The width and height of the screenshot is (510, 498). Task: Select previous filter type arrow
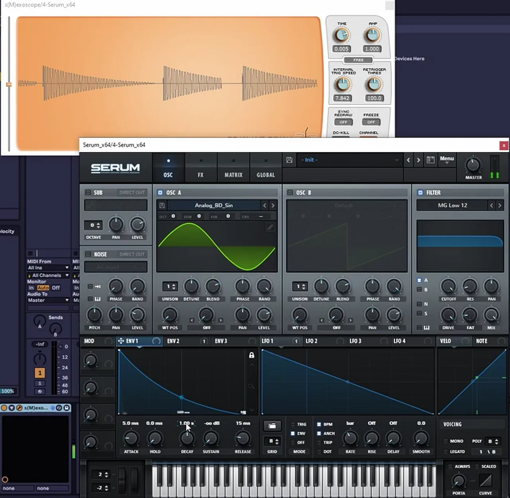[491, 206]
